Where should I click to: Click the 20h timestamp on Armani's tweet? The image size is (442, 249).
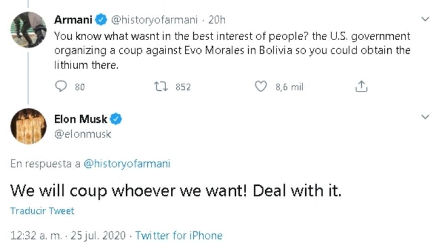point(217,20)
